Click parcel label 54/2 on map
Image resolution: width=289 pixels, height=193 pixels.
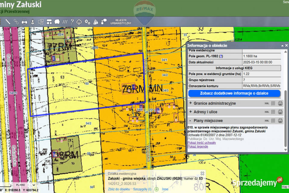pyautogui.click(x=89, y=123)
